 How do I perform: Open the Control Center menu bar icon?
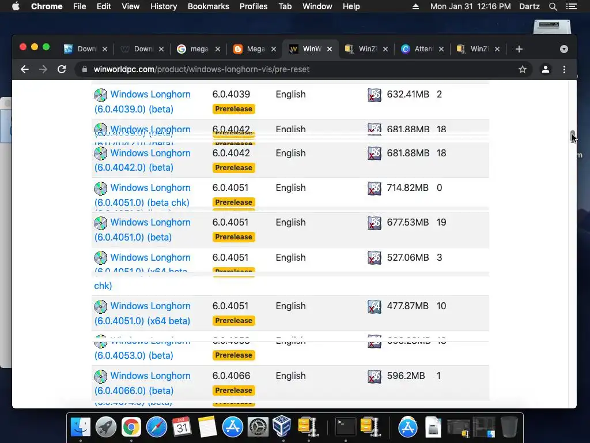point(572,6)
